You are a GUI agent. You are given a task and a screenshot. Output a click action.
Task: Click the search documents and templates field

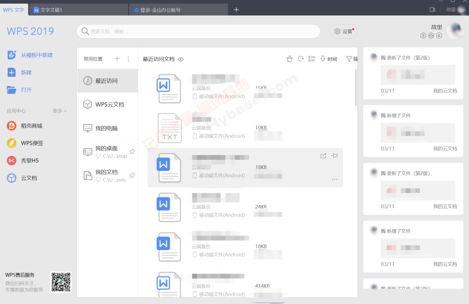198,32
